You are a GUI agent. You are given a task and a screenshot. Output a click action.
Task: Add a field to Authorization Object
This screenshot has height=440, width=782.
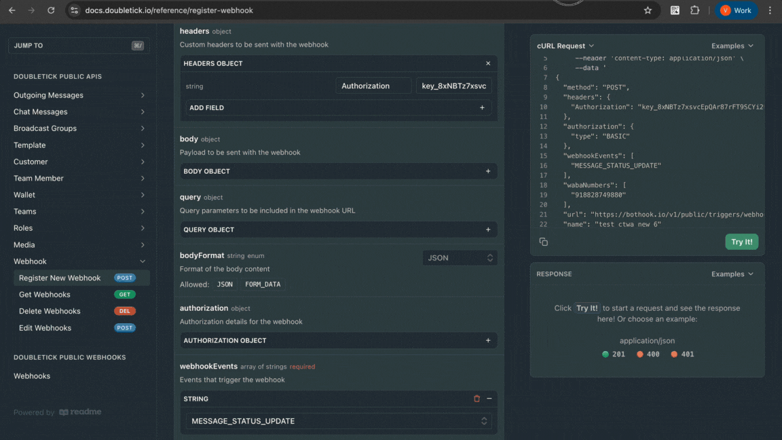487,340
